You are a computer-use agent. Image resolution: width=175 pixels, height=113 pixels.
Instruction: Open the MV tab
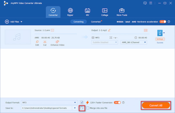[87, 12]
